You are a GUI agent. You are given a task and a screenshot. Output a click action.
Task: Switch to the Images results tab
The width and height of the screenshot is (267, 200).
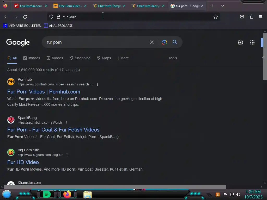pos(32,58)
